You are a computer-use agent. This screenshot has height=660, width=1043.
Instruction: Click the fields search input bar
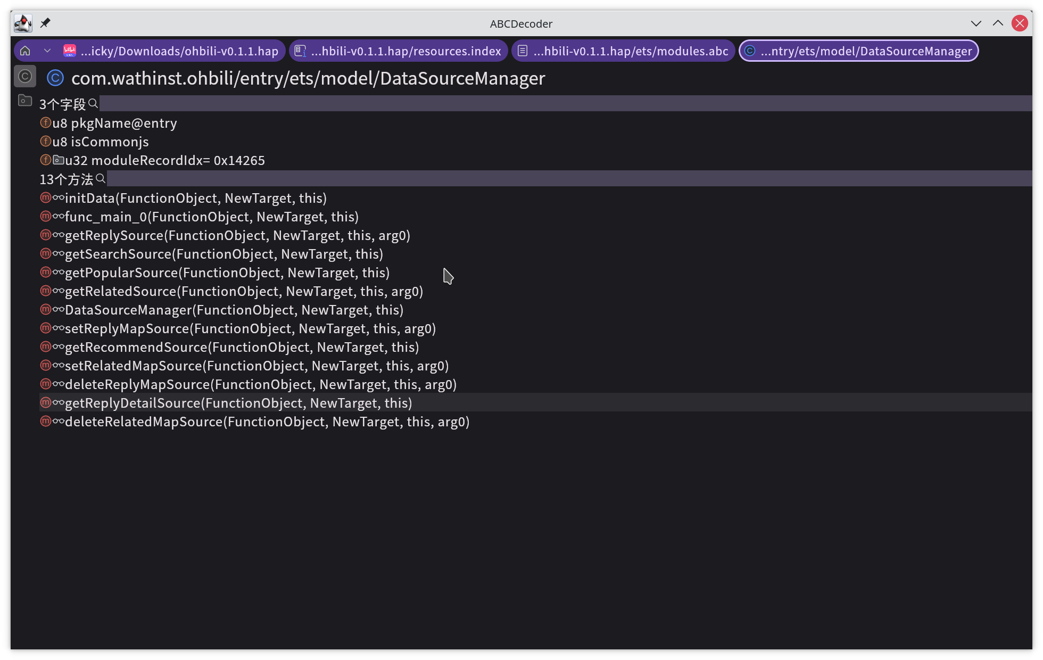point(564,103)
